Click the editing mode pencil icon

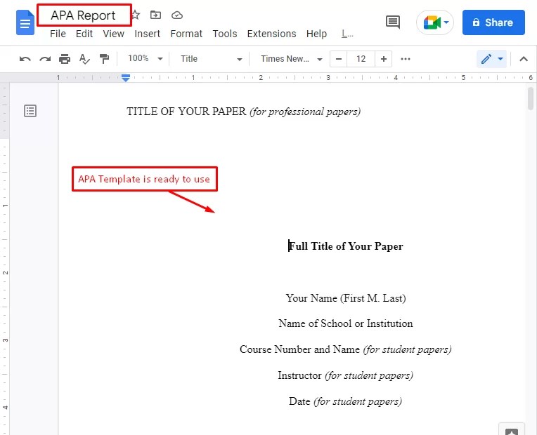coord(486,59)
